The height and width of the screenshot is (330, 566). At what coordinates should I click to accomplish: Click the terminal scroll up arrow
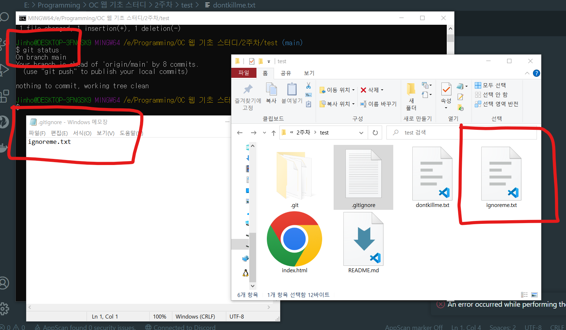[450, 29]
